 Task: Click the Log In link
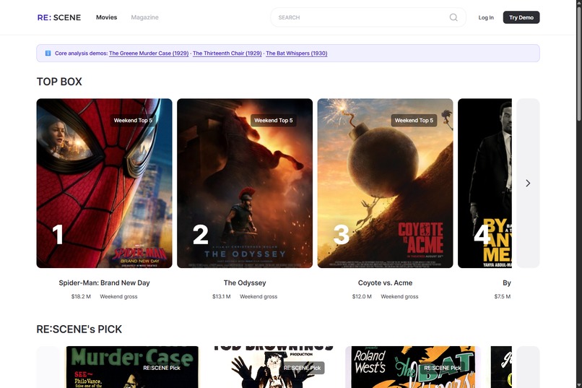[486, 17]
